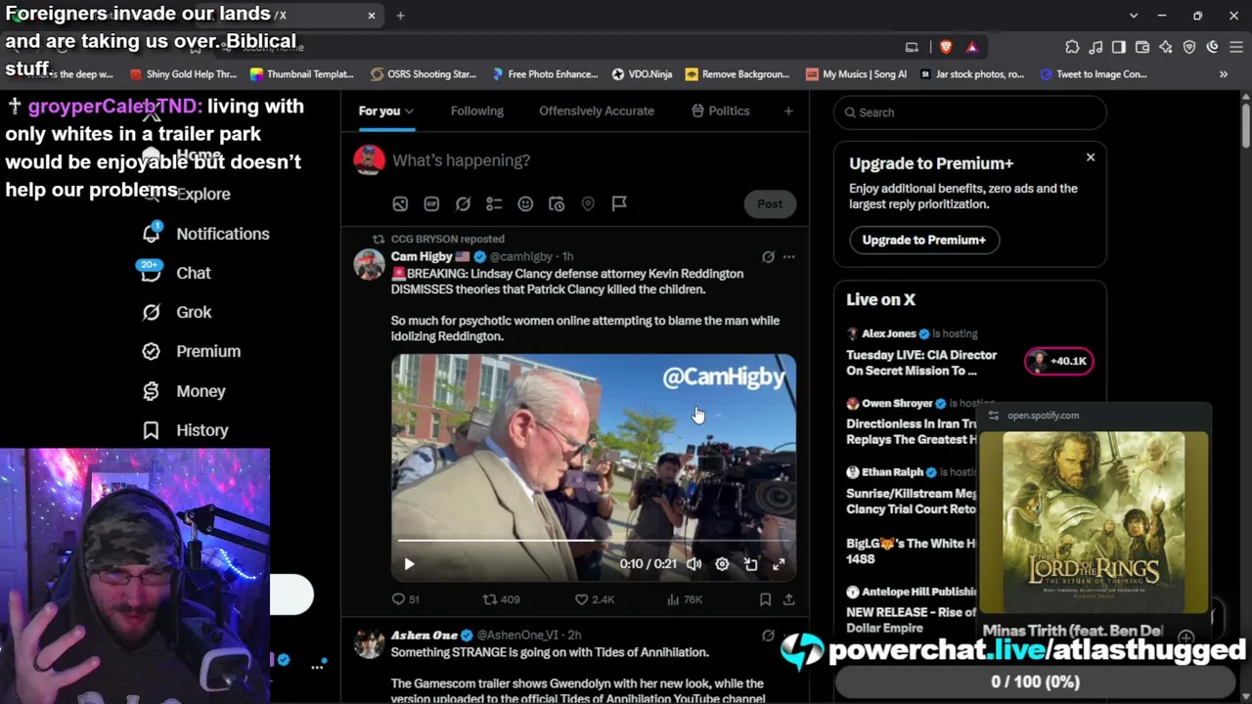Click Upgrade to Premium+ button

coord(923,240)
